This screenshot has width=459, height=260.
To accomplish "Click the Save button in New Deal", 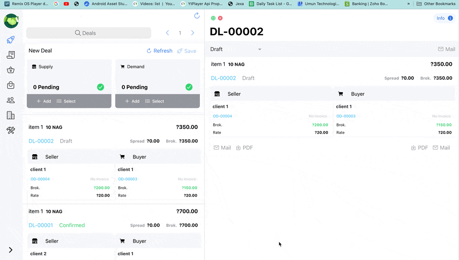I will pyautogui.click(x=187, y=51).
